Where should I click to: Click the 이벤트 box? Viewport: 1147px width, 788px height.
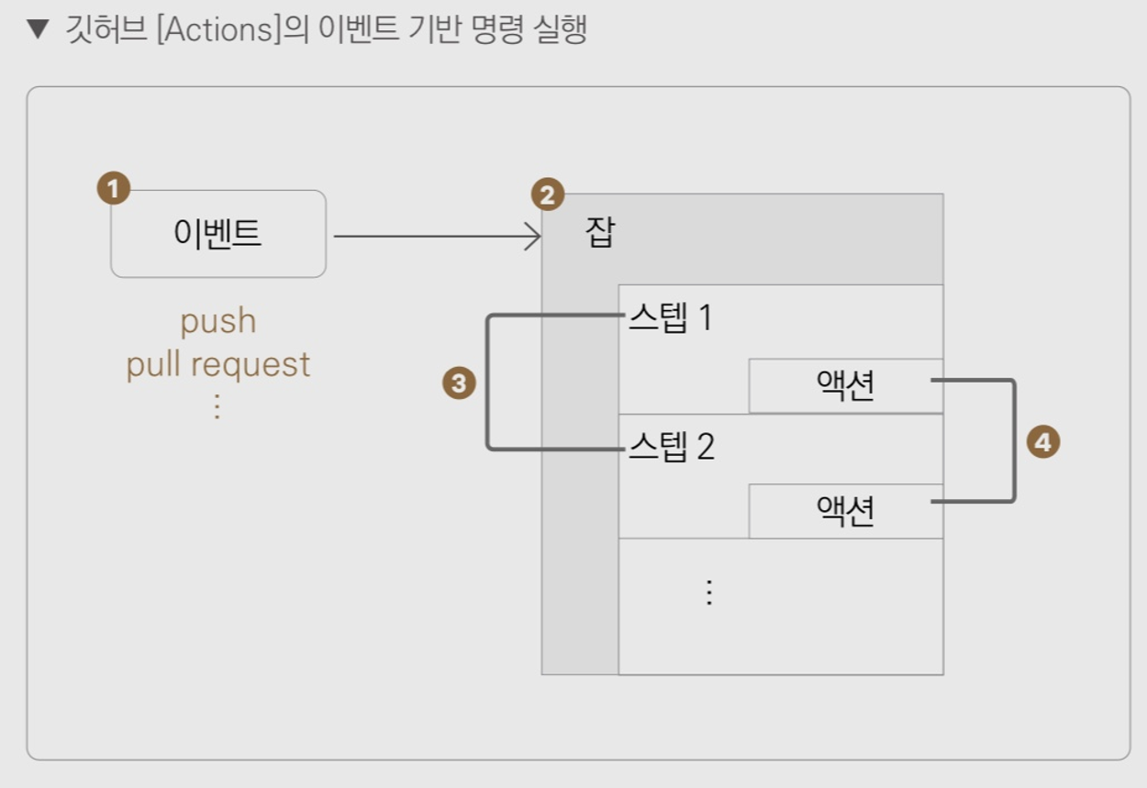[x=217, y=234]
